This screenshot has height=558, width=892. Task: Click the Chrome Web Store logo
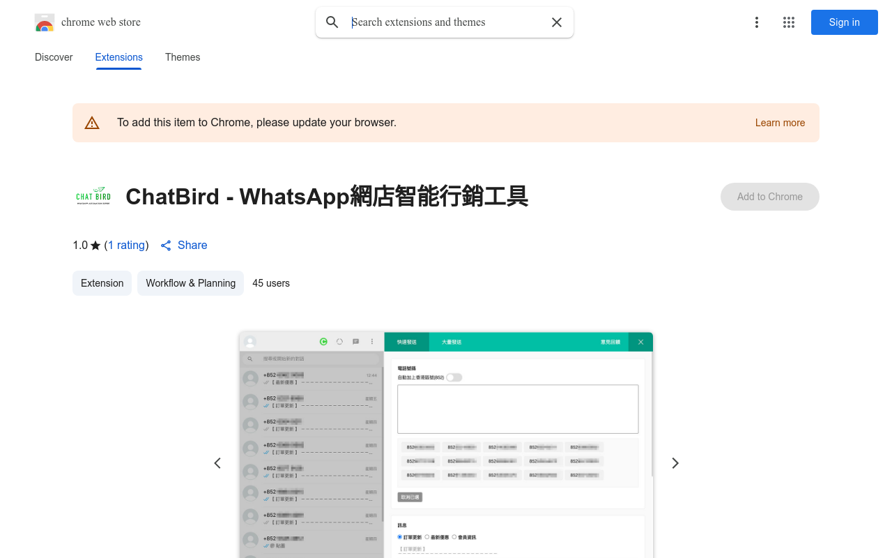(45, 22)
